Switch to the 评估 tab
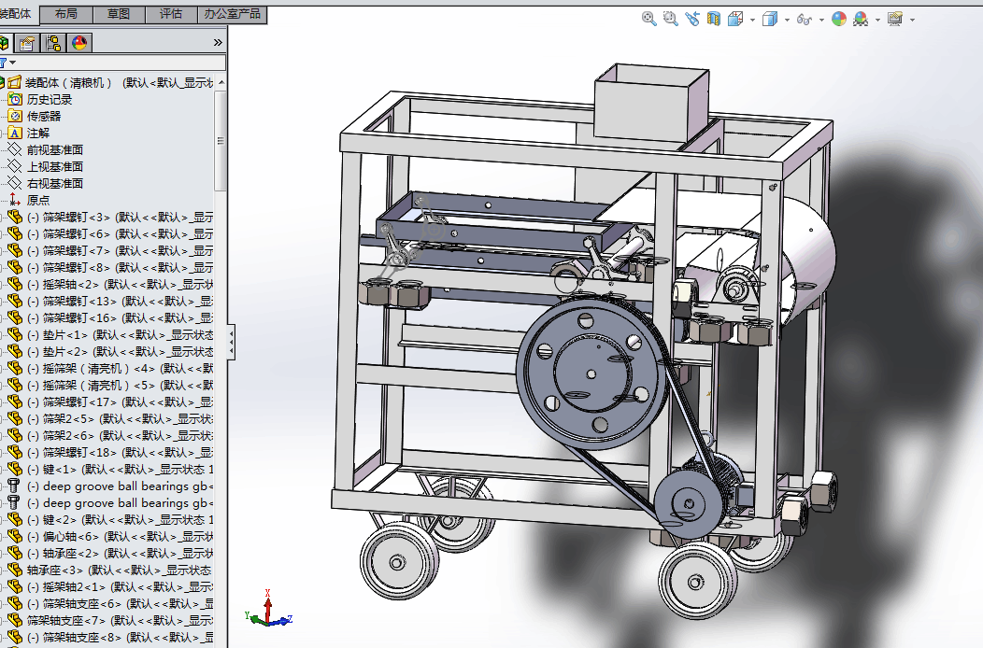The height and width of the screenshot is (648, 983). coord(171,14)
